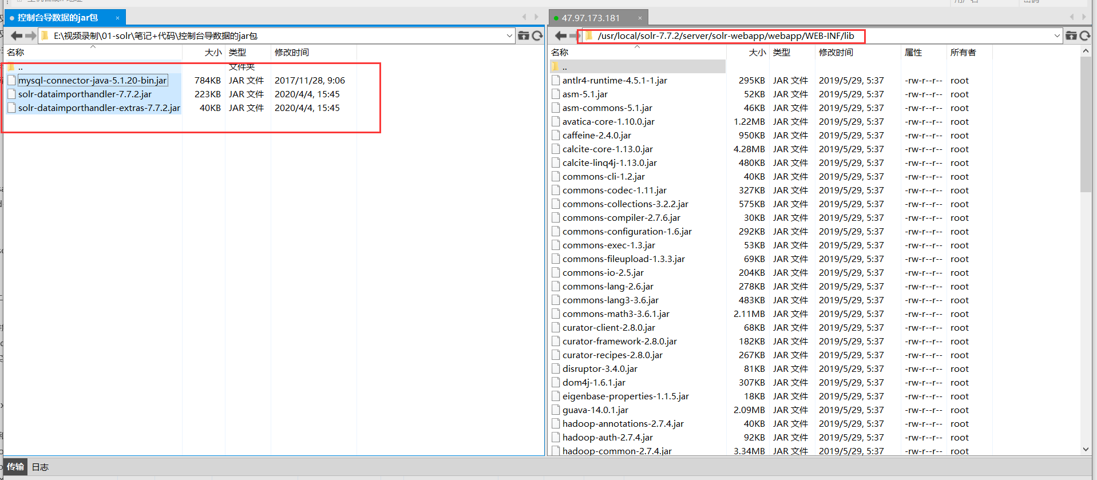
Task: Select commons-collections-3.2.2.jar file
Action: (x=625, y=204)
